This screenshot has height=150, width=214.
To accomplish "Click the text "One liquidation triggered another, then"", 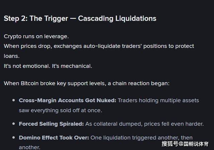I will coord(141,137).
